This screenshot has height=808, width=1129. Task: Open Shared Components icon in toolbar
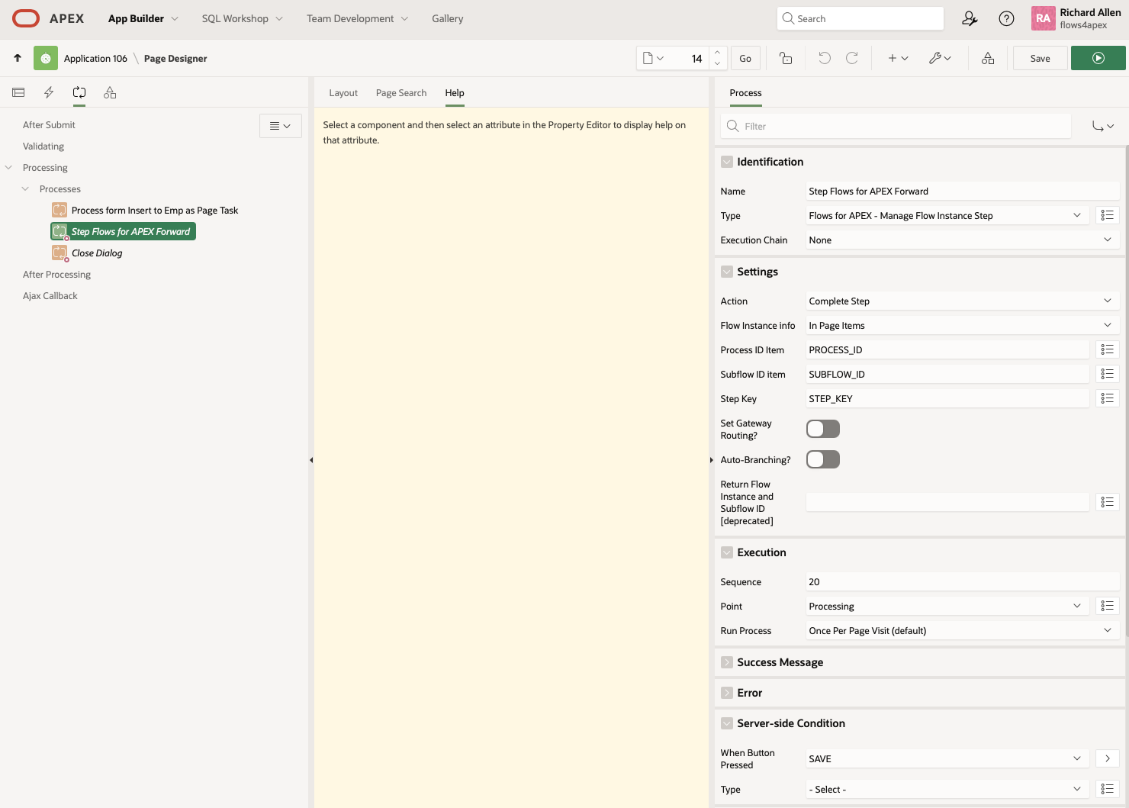pyautogui.click(x=988, y=58)
